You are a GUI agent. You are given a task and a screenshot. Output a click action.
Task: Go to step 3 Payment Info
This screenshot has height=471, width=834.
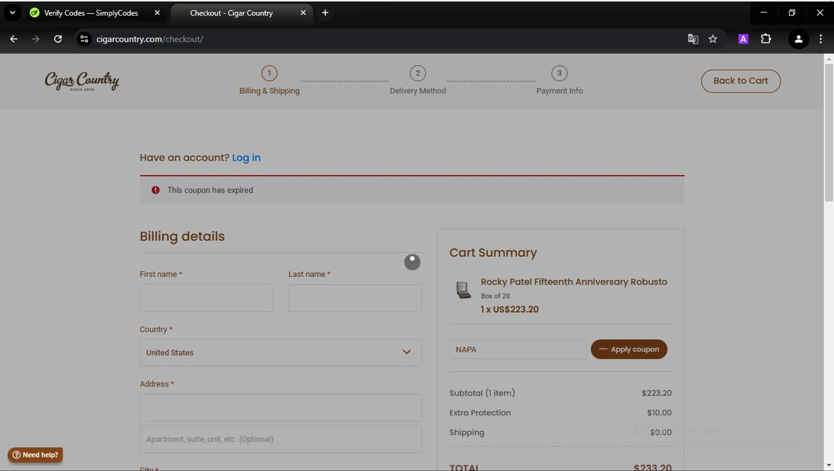click(x=559, y=81)
